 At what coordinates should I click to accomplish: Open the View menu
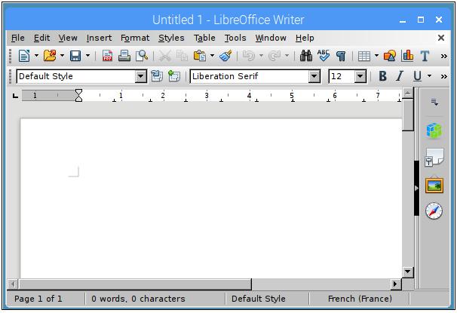tap(68, 38)
